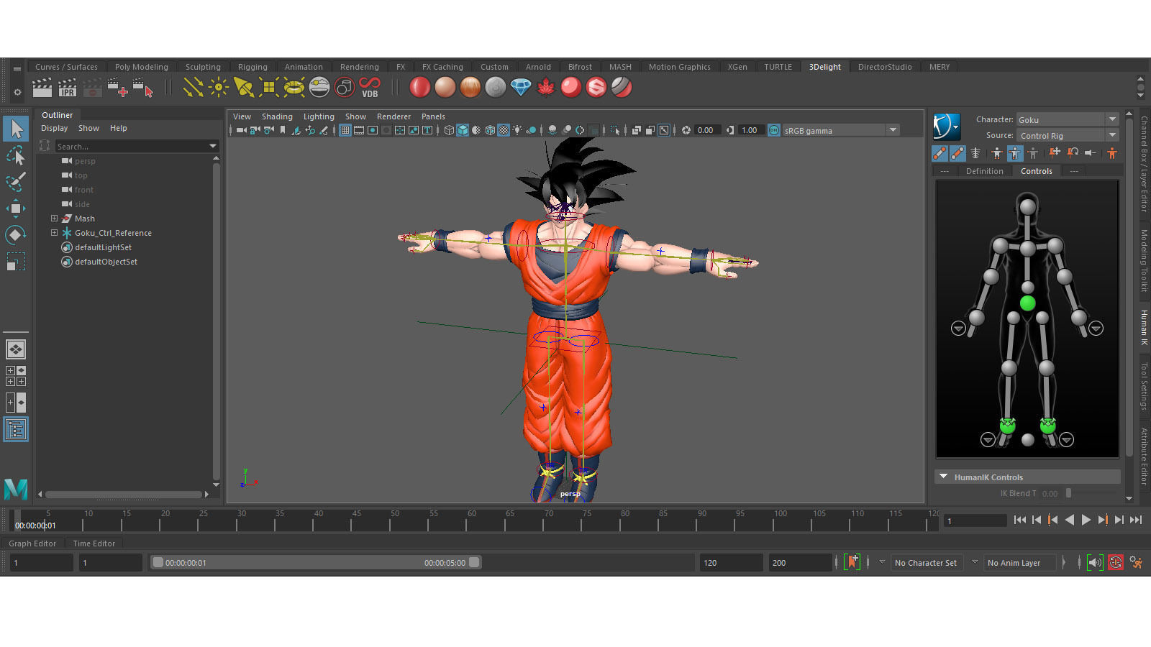Image resolution: width=1151 pixels, height=647 pixels.
Task: Open the HumanIK blue character menu button
Action: pos(947,127)
